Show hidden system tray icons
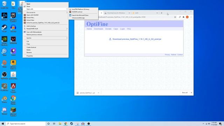 [203, 124]
